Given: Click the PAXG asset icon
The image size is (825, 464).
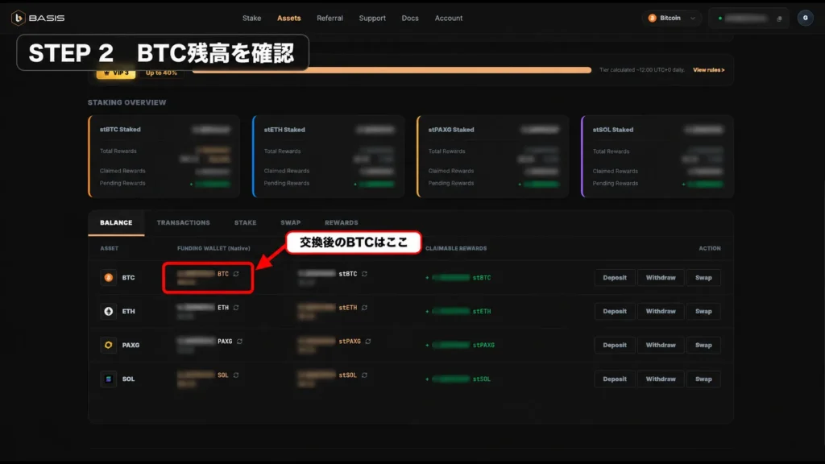Looking at the screenshot, I should [109, 345].
